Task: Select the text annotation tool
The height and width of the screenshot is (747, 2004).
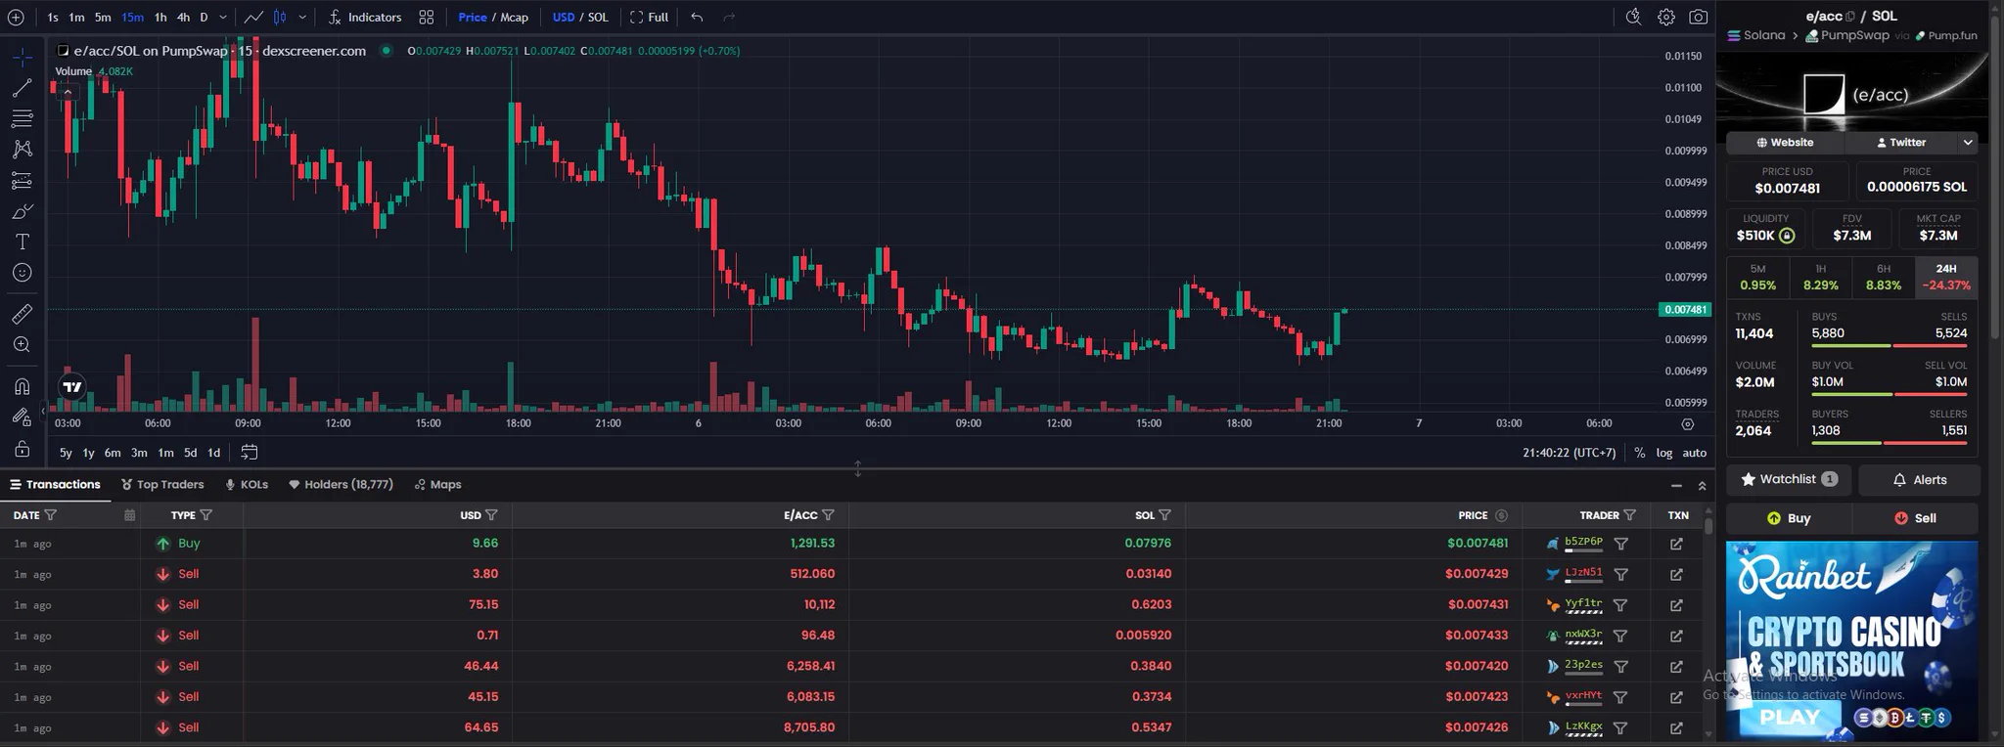Action: click(x=22, y=242)
